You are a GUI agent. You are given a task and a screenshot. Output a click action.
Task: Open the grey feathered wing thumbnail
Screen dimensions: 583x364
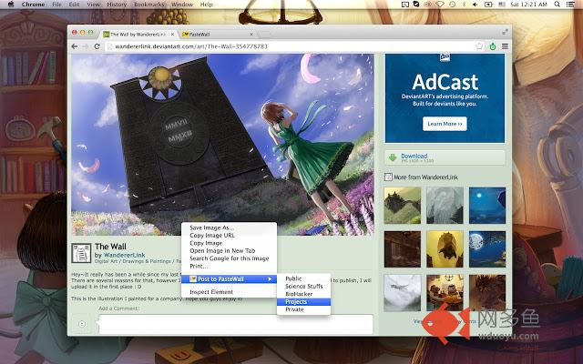tap(445, 206)
